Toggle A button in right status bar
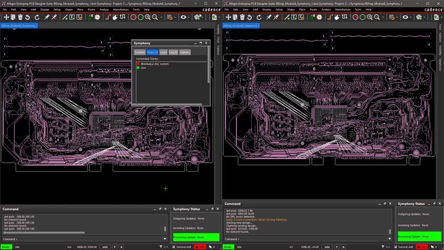The image size is (444, 250). (x=343, y=247)
